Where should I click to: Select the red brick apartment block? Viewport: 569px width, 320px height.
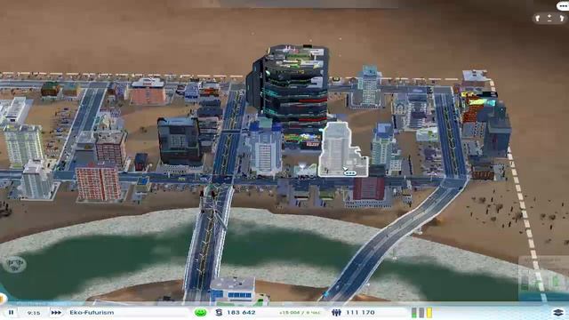coord(98,183)
